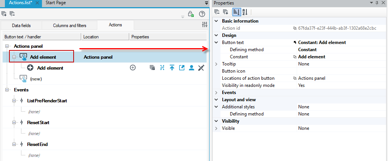This screenshot has height=161, width=388.
Task: Open settings sliders icon beside tabs
Action: pos(205,24)
